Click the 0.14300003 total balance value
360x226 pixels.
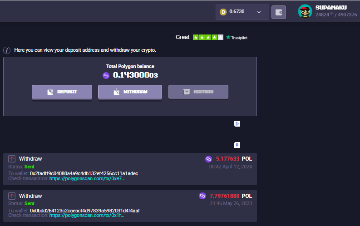click(x=135, y=75)
